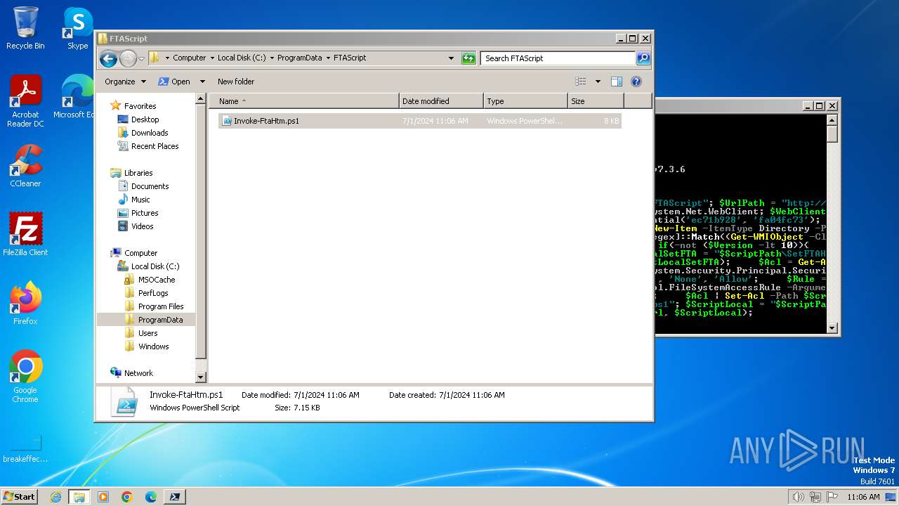Image resolution: width=899 pixels, height=506 pixels.
Task: Open the views options dropdown arrow
Action: tap(598, 82)
